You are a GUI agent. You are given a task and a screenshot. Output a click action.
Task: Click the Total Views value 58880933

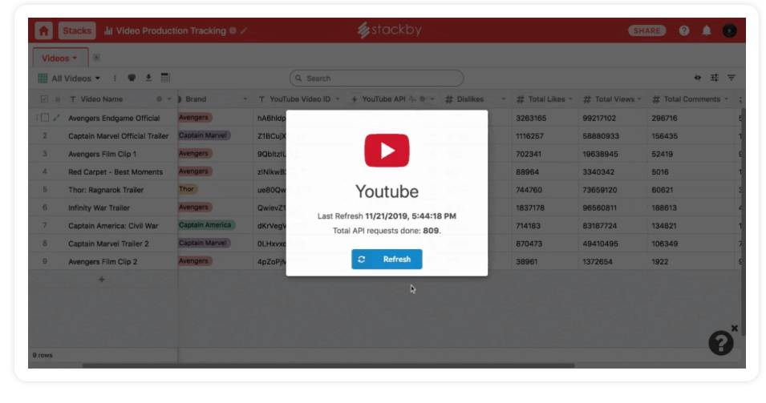(x=601, y=136)
